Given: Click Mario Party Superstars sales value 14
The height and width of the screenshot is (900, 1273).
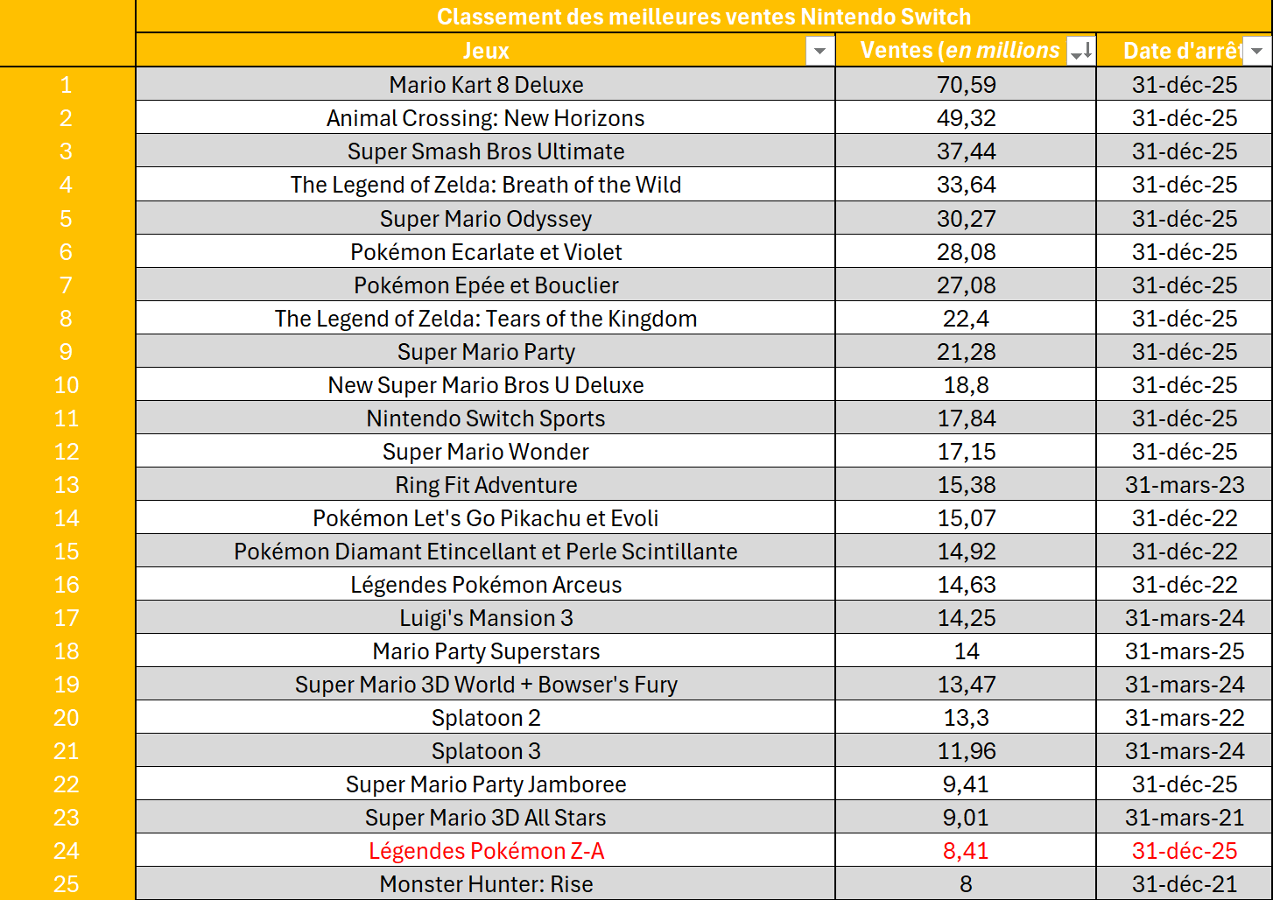Looking at the screenshot, I should pyautogui.click(x=966, y=651).
